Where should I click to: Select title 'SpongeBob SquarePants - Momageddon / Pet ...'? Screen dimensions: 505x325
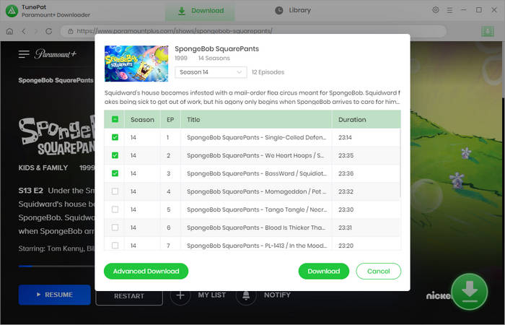[x=256, y=191]
